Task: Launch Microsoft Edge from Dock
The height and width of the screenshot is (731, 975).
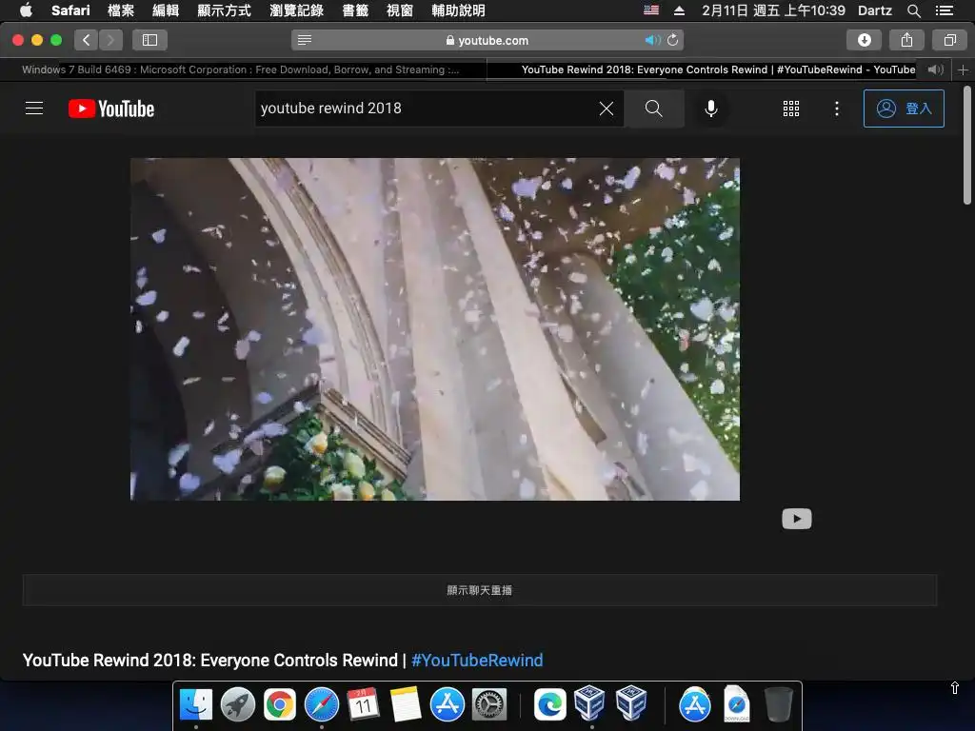Action: pos(549,705)
